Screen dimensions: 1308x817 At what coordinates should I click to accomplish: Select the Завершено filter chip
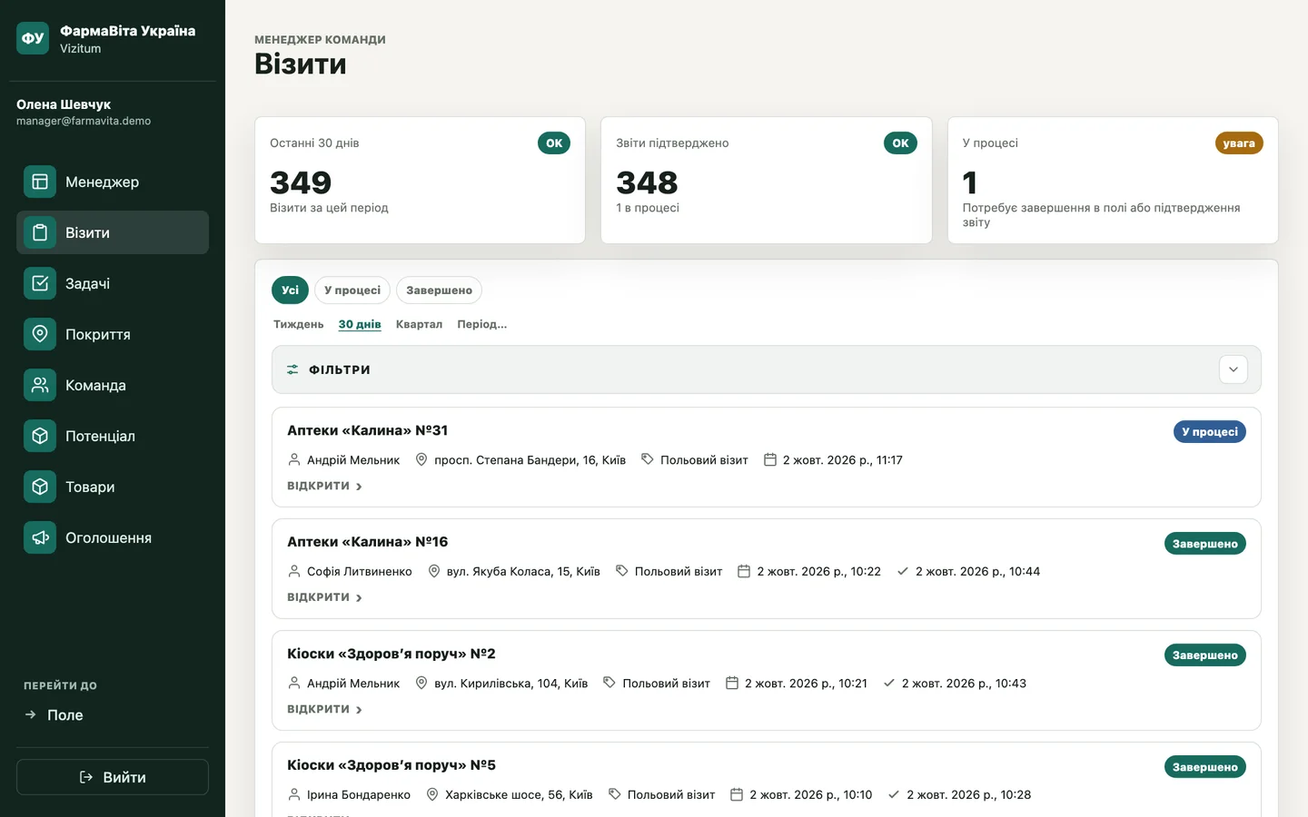439,290
